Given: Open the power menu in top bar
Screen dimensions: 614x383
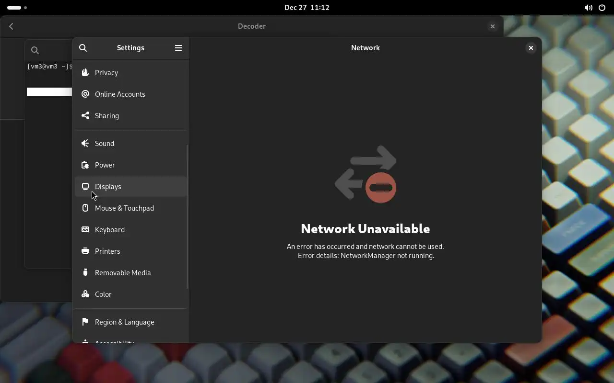Looking at the screenshot, I should pos(602,8).
